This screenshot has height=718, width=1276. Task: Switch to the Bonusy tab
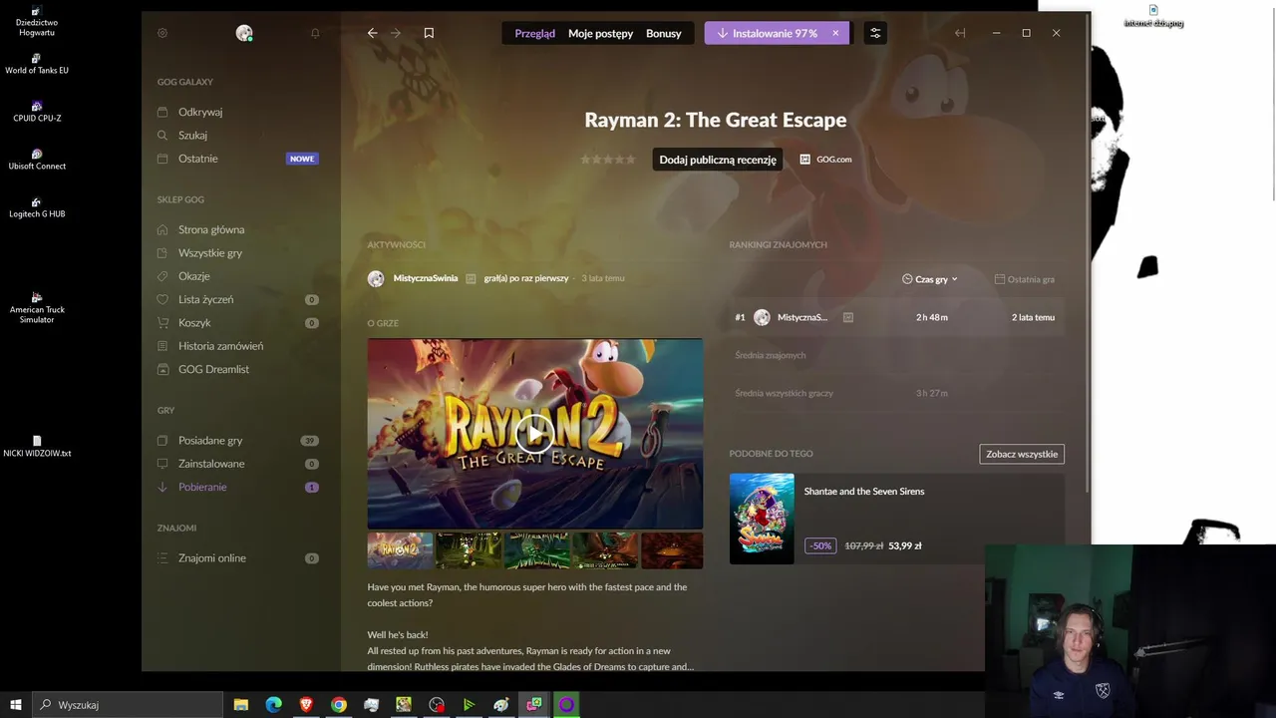click(x=664, y=33)
